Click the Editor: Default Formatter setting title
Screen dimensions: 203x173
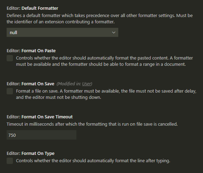point(32,8)
